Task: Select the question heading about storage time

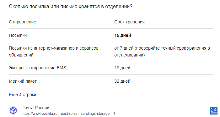Action: pos(71,7)
